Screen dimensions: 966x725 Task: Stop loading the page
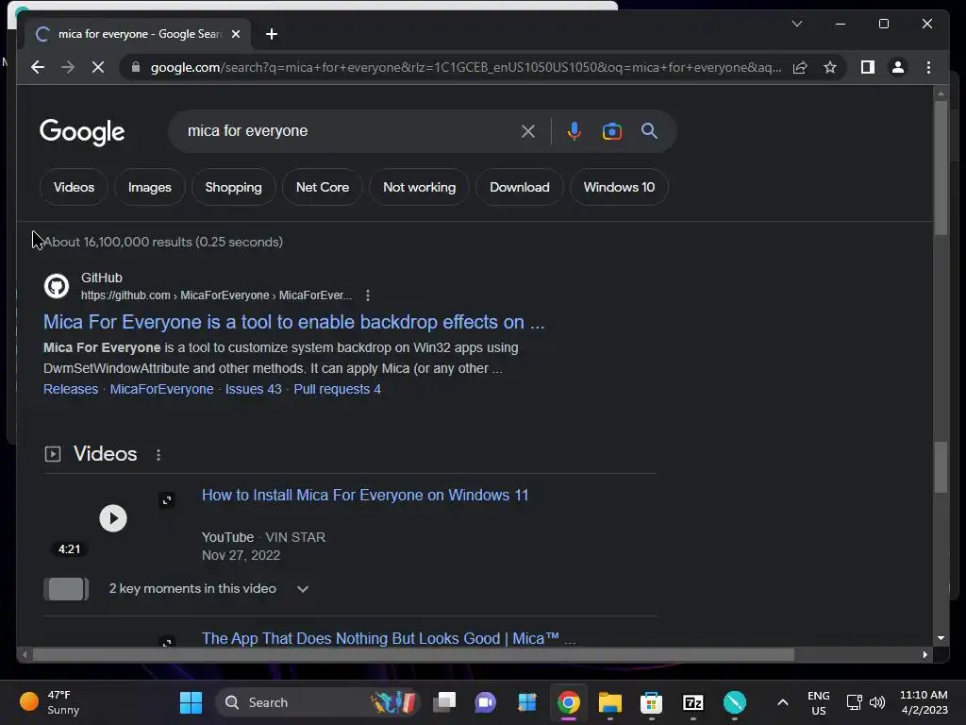(98, 67)
